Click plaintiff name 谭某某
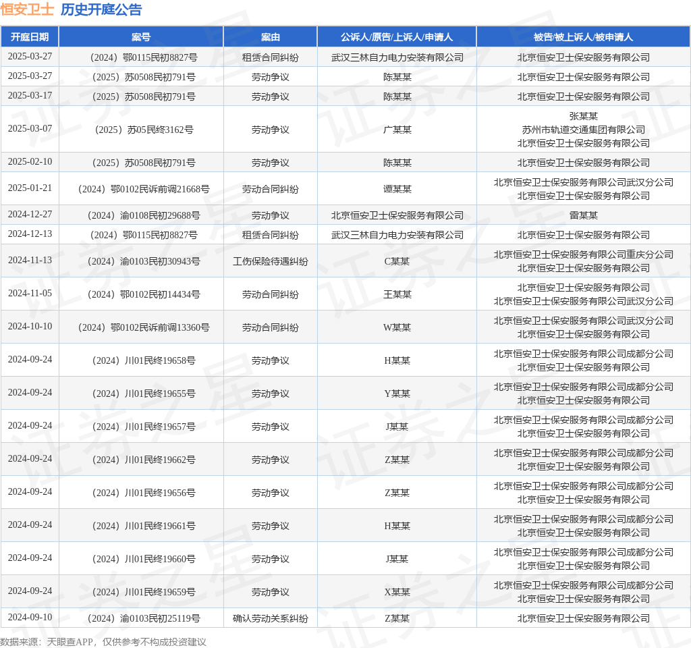This screenshot has width=691, height=648. point(397,189)
